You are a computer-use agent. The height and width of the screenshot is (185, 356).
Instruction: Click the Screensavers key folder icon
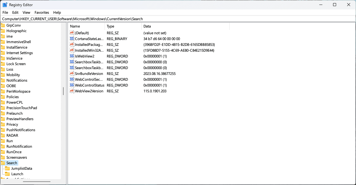[x=3, y=157]
